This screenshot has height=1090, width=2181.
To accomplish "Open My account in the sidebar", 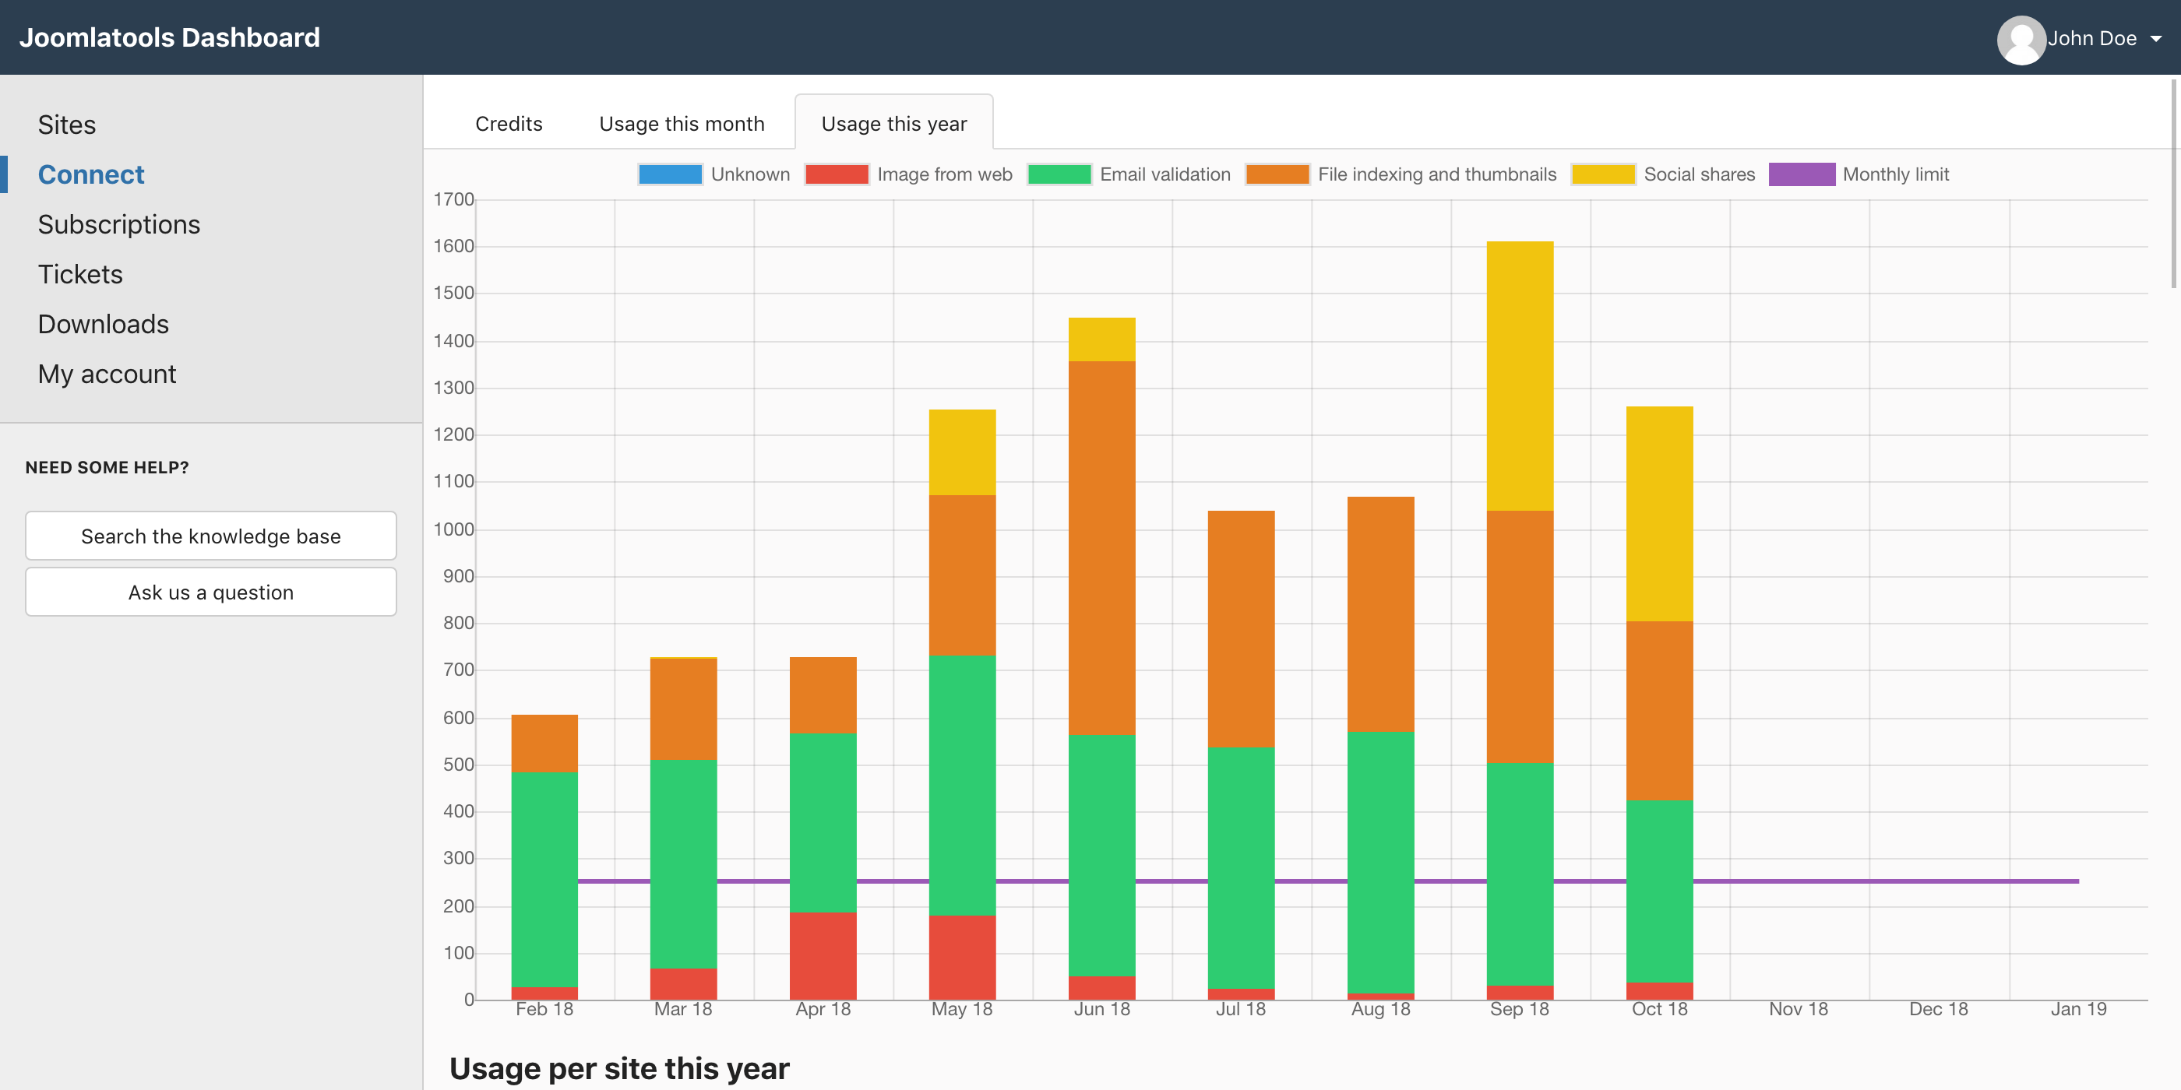I will [107, 374].
